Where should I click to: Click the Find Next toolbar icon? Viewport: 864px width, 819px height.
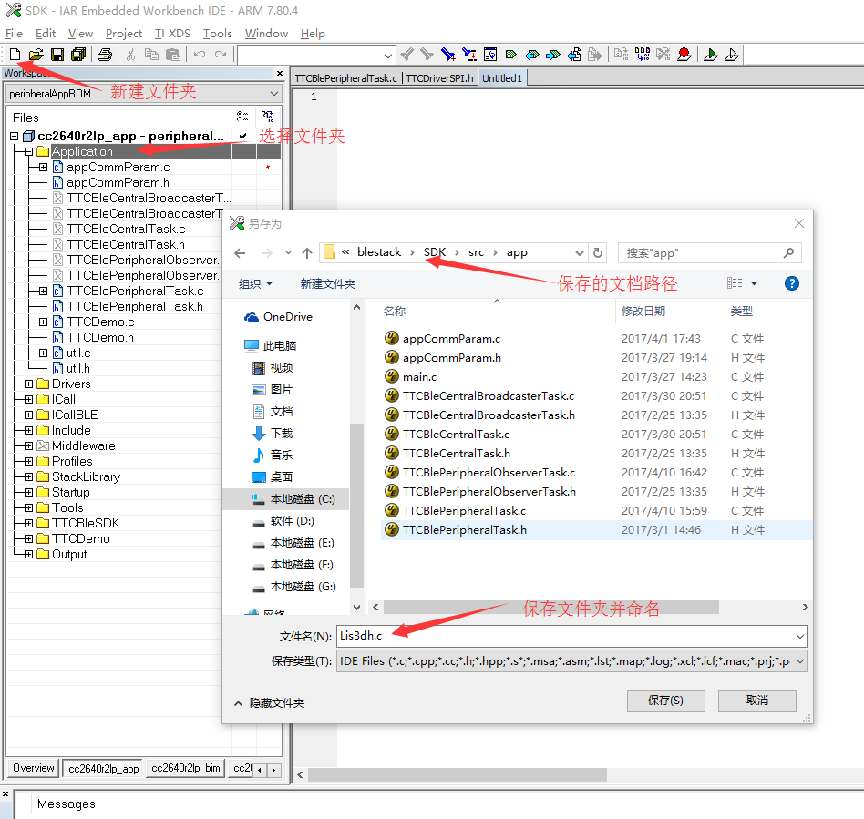tap(427, 55)
